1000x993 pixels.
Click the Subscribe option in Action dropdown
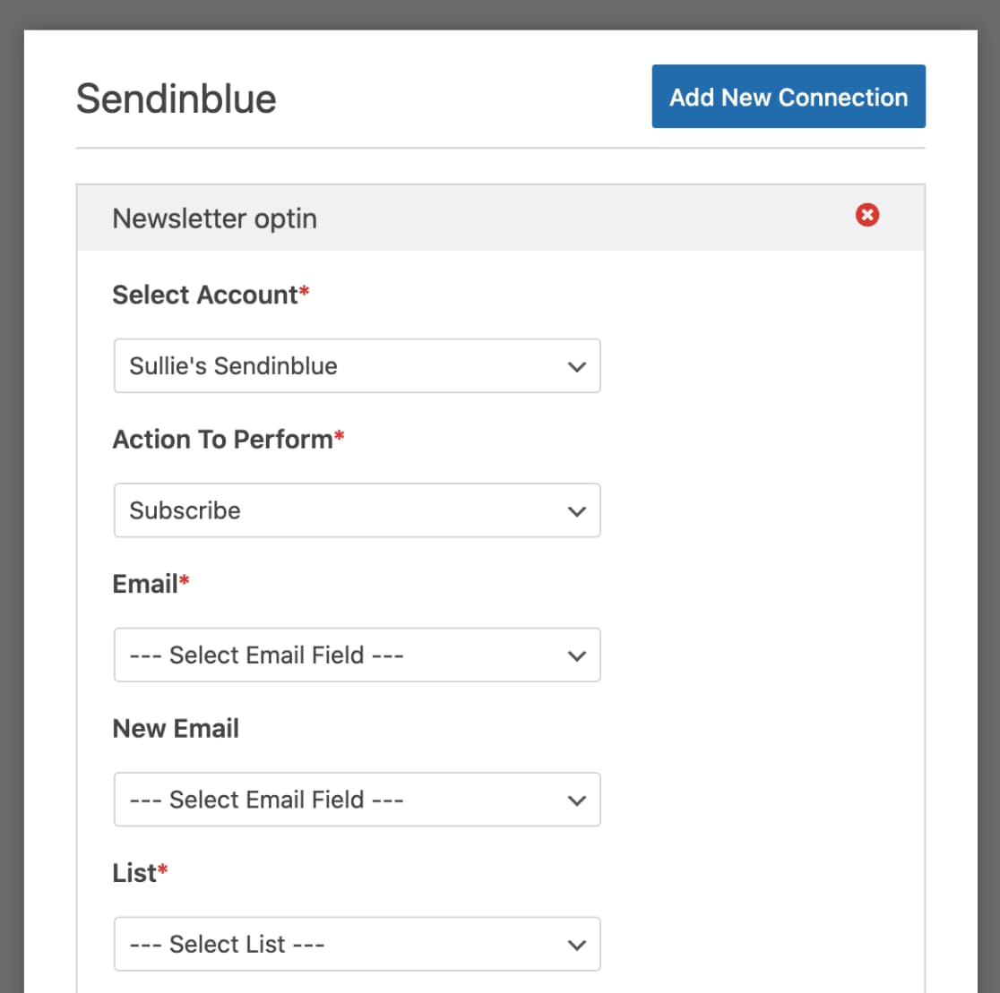point(185,510)
